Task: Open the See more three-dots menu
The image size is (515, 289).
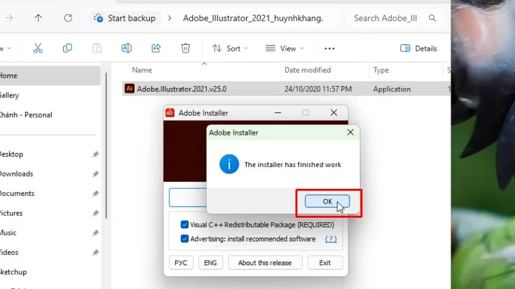Action: pos(330,48)
